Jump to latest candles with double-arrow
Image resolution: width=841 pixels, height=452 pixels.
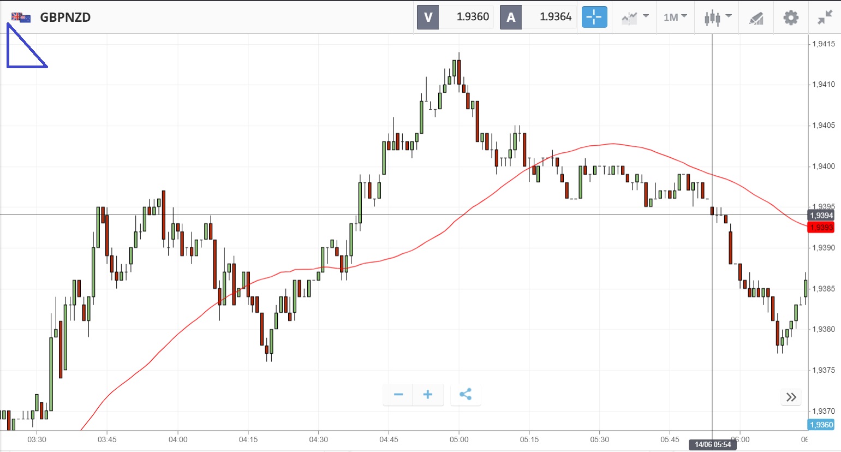791,397
